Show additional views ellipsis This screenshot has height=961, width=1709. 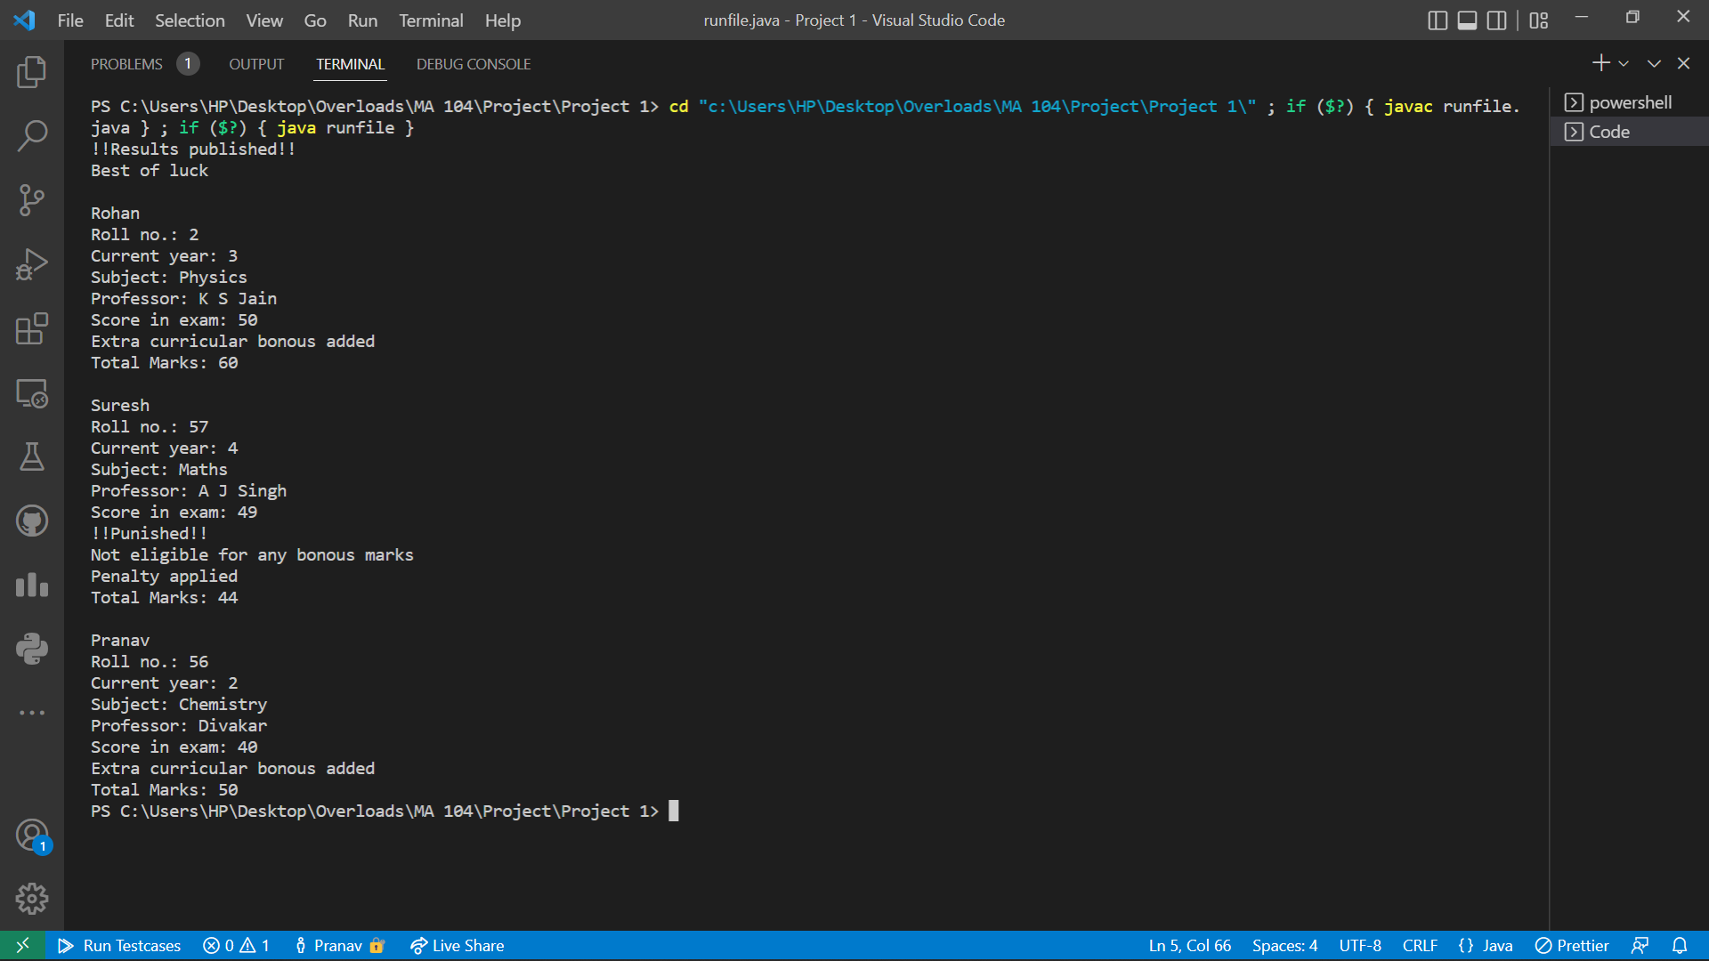(32, 713)
